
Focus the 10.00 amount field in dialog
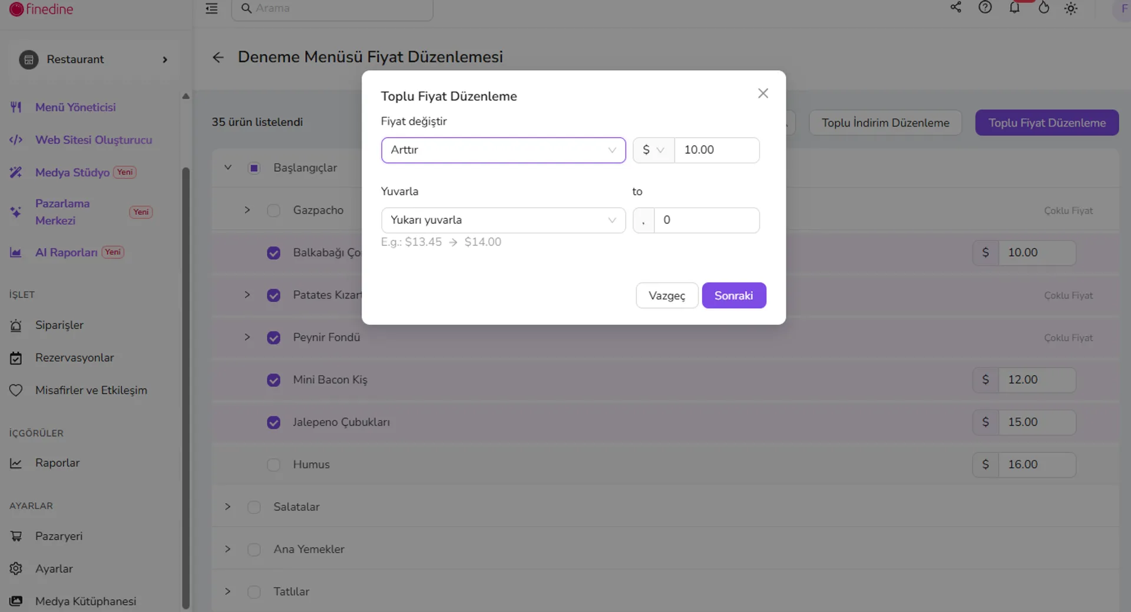point(716,150)
